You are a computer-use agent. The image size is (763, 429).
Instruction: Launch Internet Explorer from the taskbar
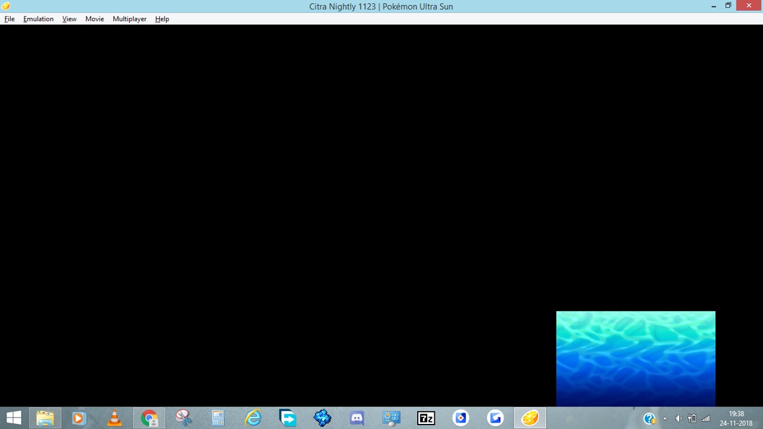point(253,418)
